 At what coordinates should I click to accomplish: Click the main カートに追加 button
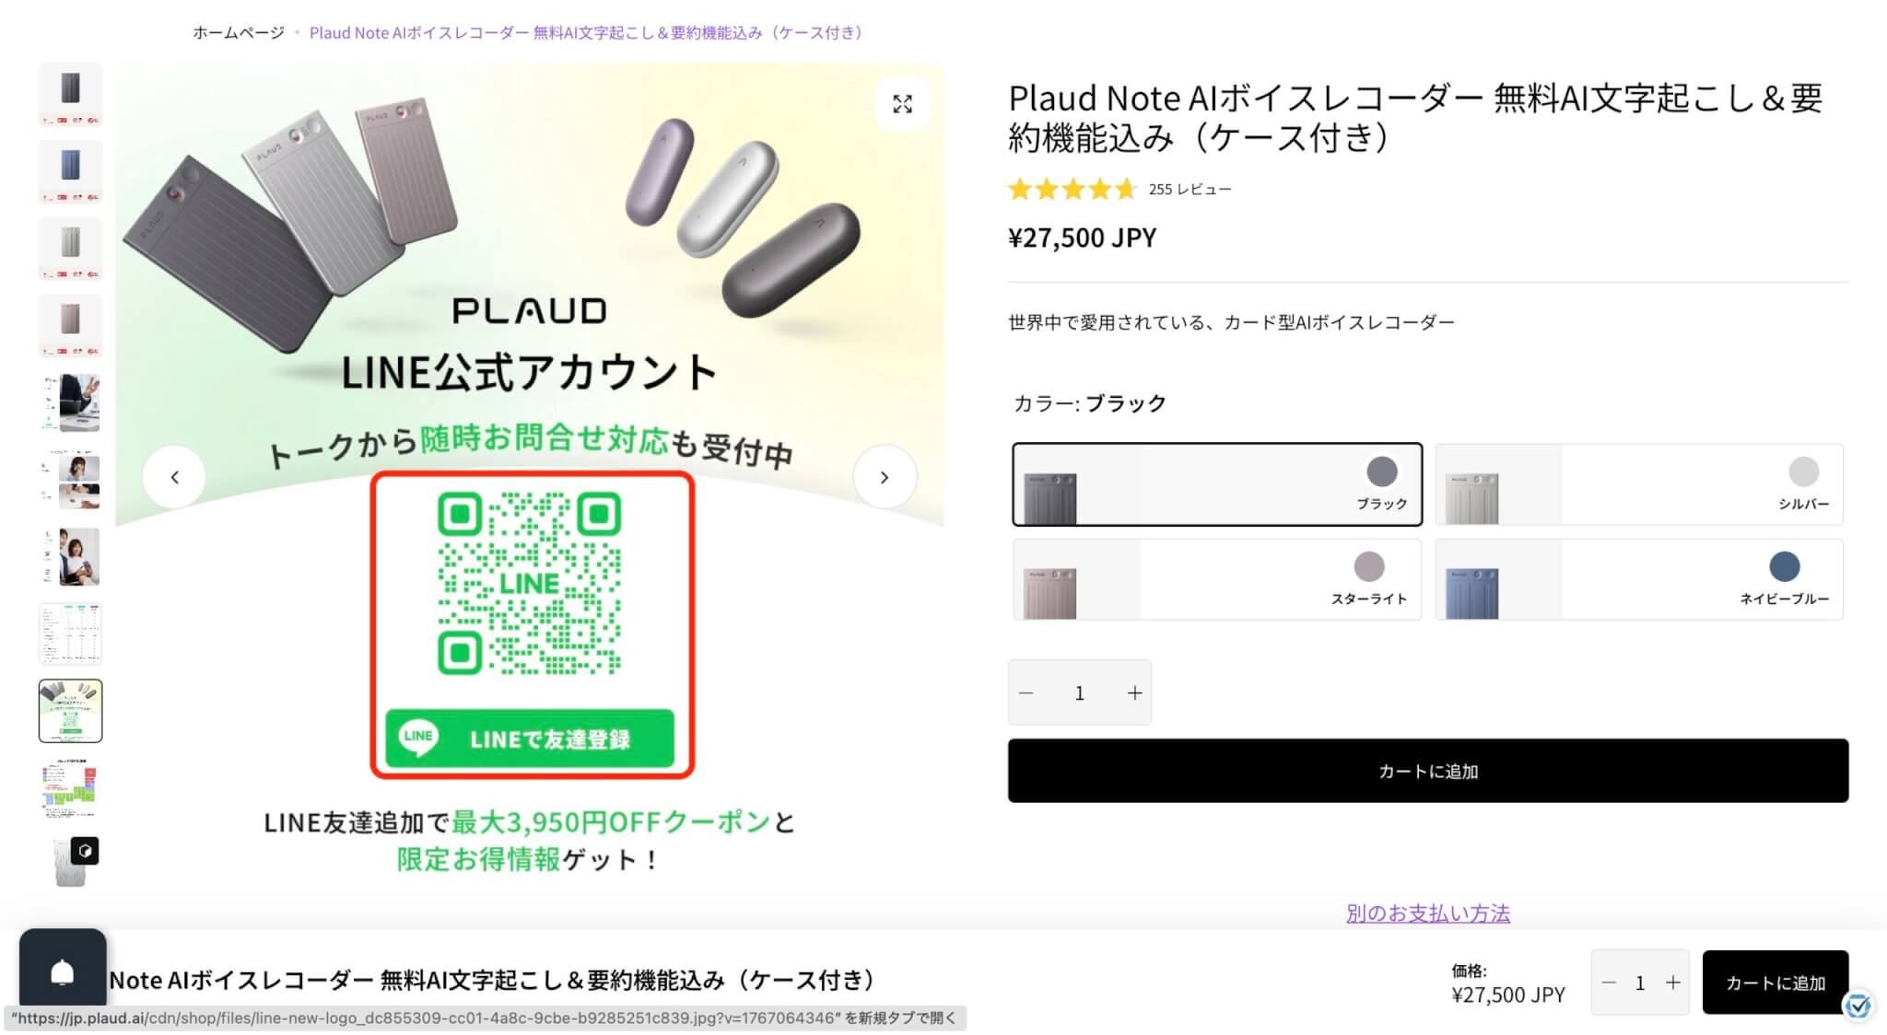coord(1427,771)
